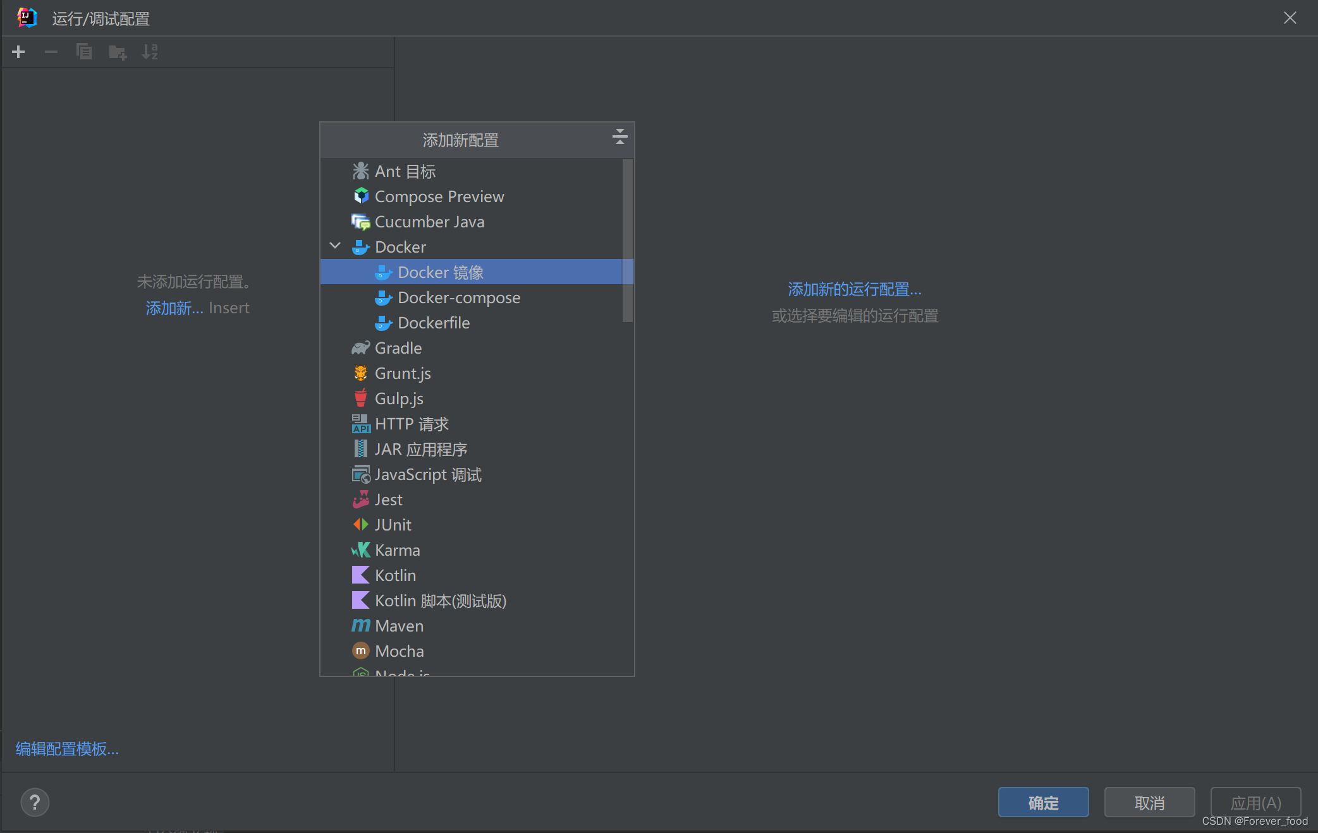Select Jest configuration type
The image size is (1318, 833).
coord(471,500)
